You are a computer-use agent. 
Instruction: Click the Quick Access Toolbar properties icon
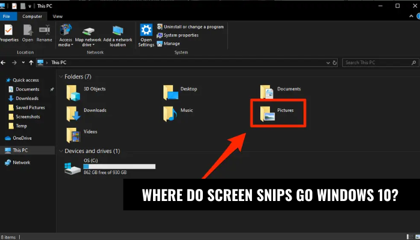14,6
